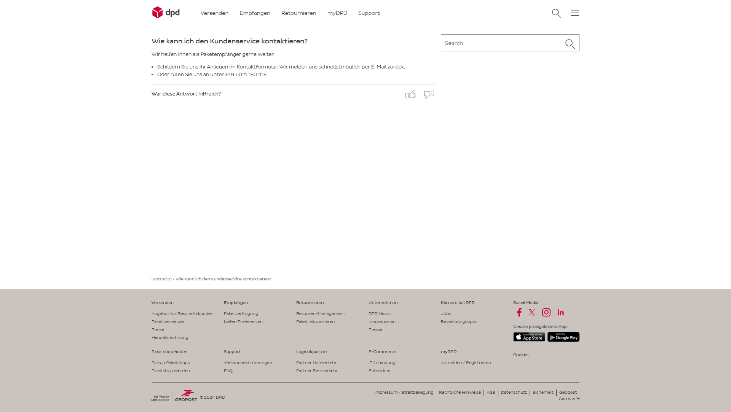
Task: Click the Geopost network member logo
Action: point(174,396)
